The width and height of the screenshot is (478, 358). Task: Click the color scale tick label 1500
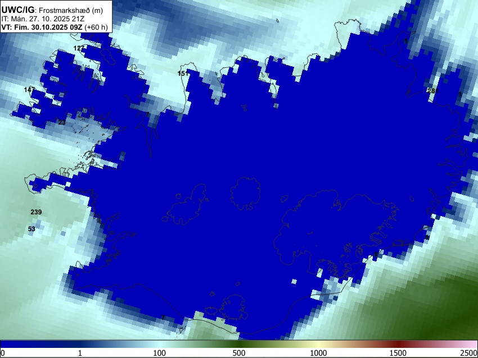tap(398, 353)
